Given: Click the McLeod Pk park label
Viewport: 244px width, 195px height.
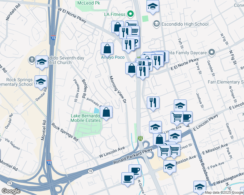Looking at the screenshot, I should click(89, 3).
